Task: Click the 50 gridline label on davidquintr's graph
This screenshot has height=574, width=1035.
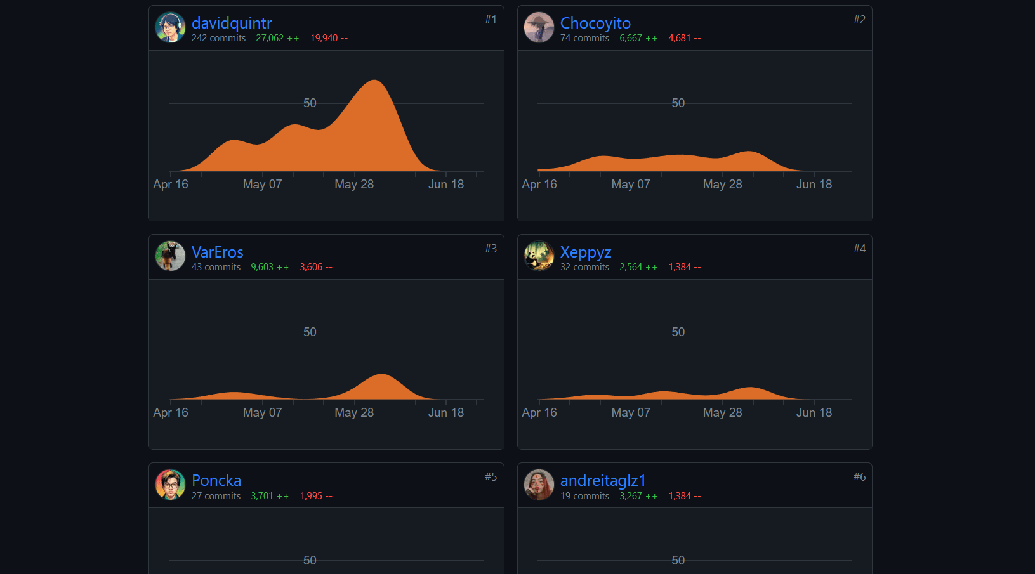Action: pyautogui.click(x=310, y=103)
